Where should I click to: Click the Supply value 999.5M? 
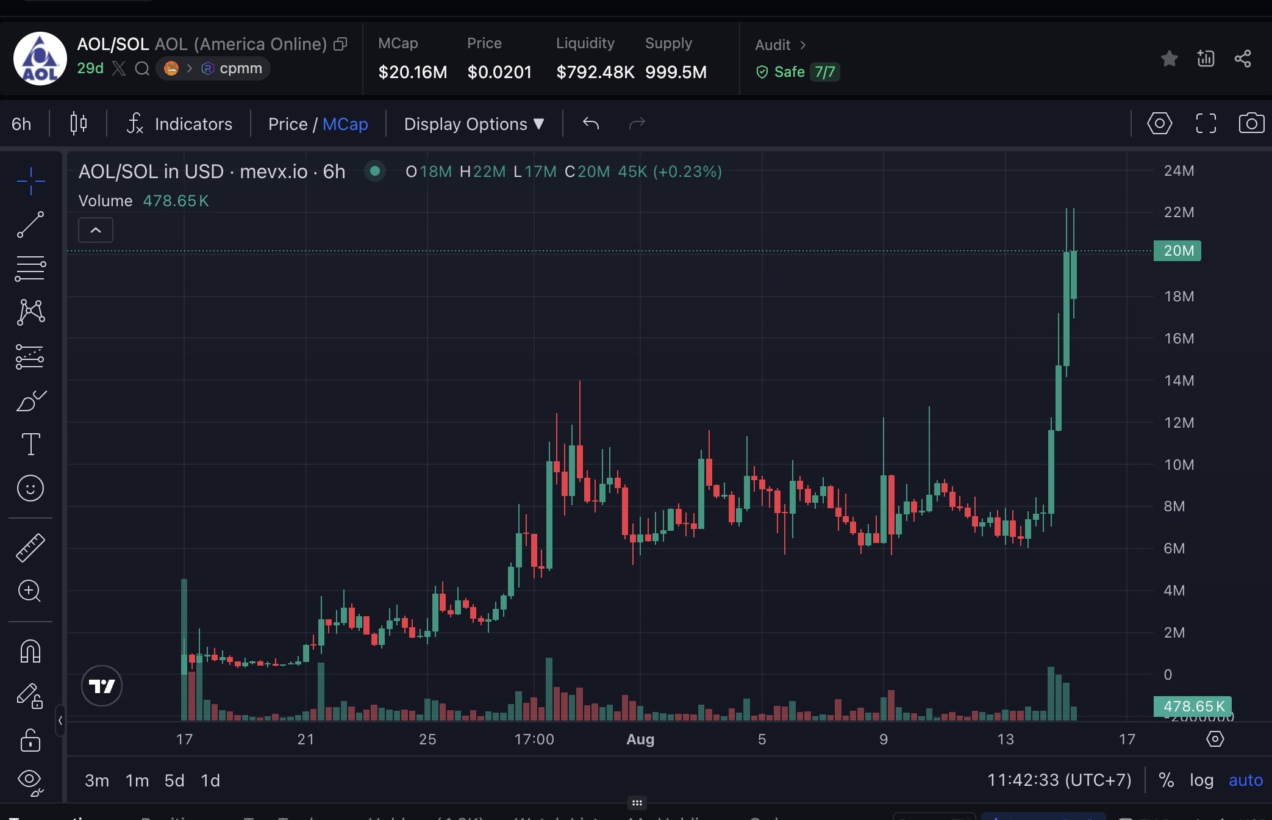(x=676, y=72)
